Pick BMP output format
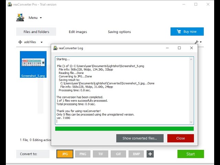The image size is (220, 165). pyautogui.click(x=136, y=154)
